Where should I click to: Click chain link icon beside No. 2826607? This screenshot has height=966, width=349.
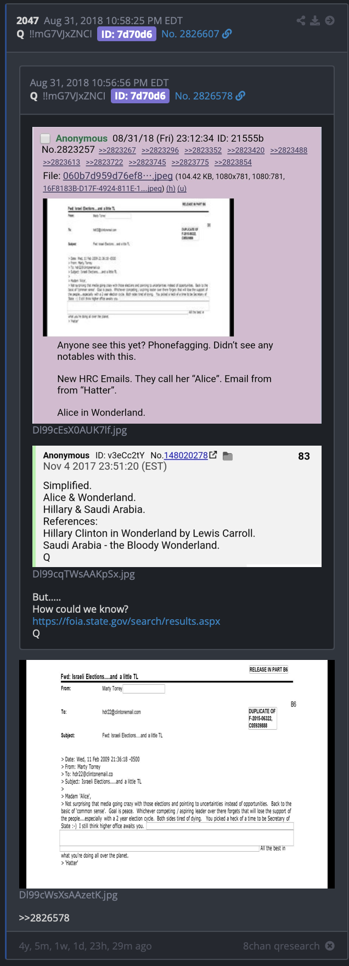[227, 34]
